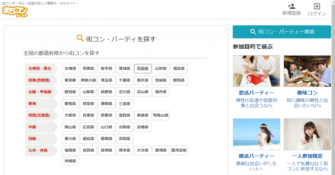Click the ログイン arrow icon
The width and height of the screenshot is (335, 175).
pyautogui.click(x=317, y=6)
